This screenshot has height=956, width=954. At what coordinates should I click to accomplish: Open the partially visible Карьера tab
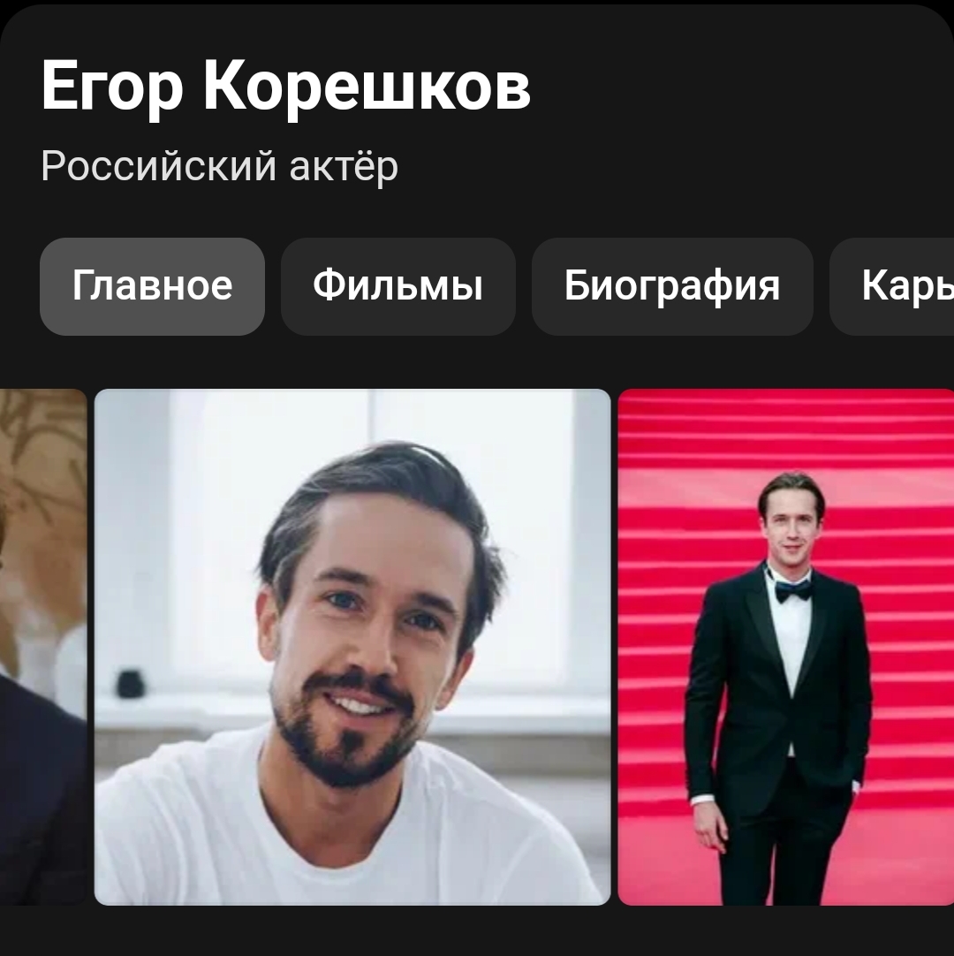click(892, 286)
